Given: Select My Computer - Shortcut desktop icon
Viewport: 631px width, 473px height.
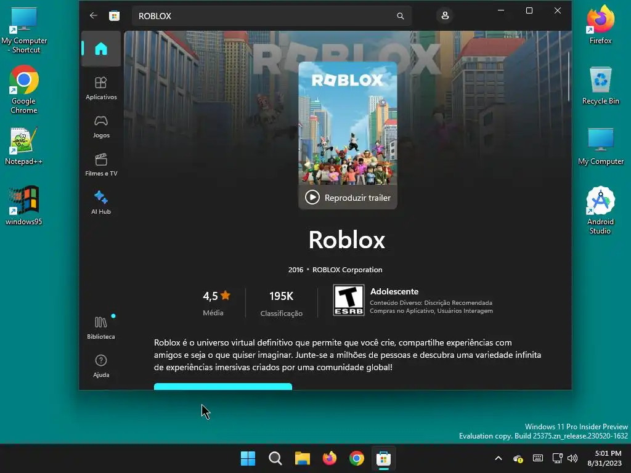Looking at the screenshot, I should coord(24,30).
